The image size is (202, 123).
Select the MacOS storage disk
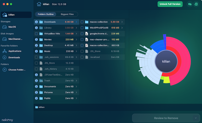pyautogui.click(x=9, y=27)
